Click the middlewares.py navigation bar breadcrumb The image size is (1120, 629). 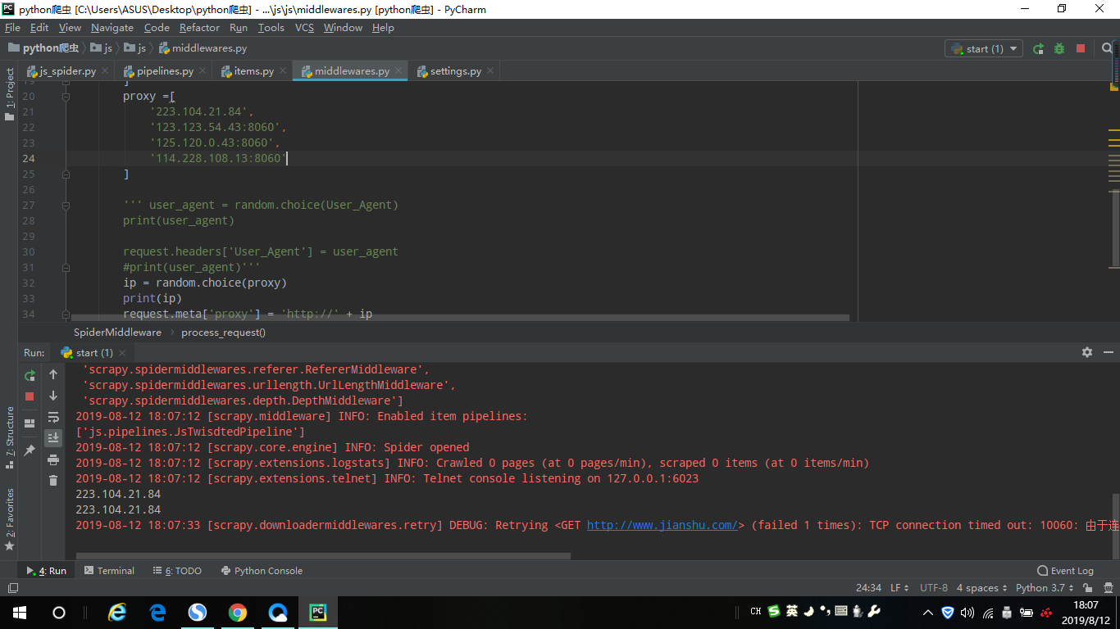point(203,48)
